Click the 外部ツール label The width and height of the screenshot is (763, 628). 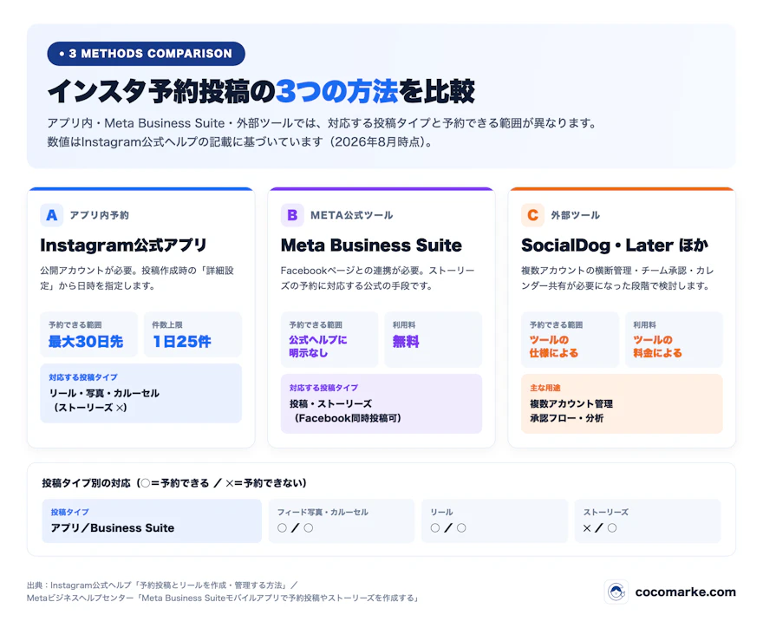click(x=575, y=215)
